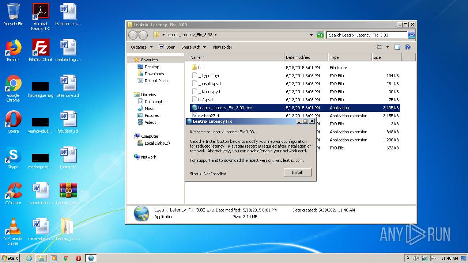The height and width of the screenshot is (263, 468).
Task: Select the Skype desktop icon
Action: click(13, 158)
